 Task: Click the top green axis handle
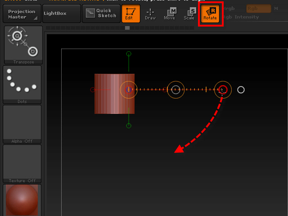[129, 54]
